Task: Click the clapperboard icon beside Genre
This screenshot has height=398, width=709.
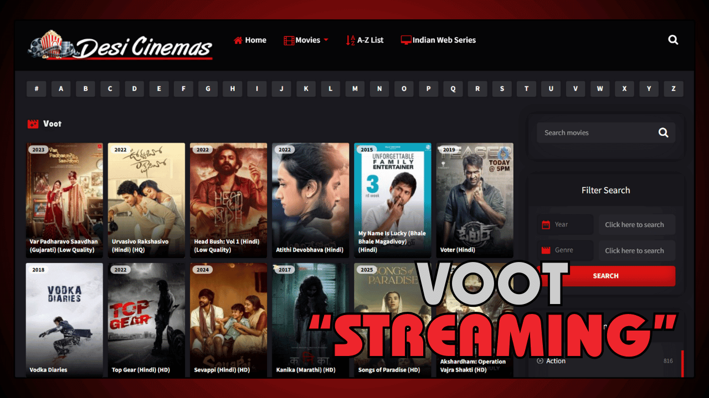Action: click(546, 250)
